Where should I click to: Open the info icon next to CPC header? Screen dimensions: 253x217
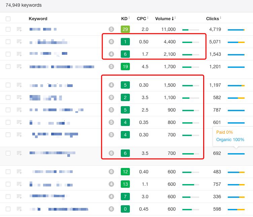click(148, 17)
